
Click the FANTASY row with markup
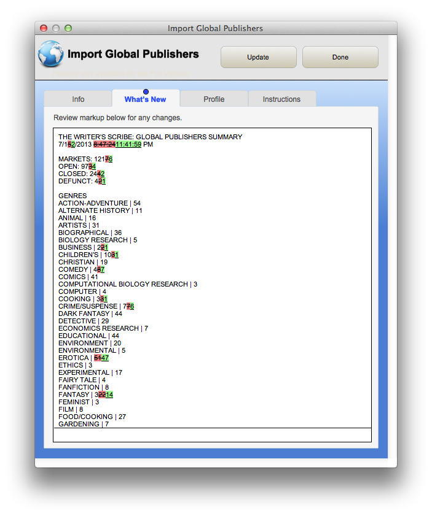pyautogui.click(x=85, y=395)
